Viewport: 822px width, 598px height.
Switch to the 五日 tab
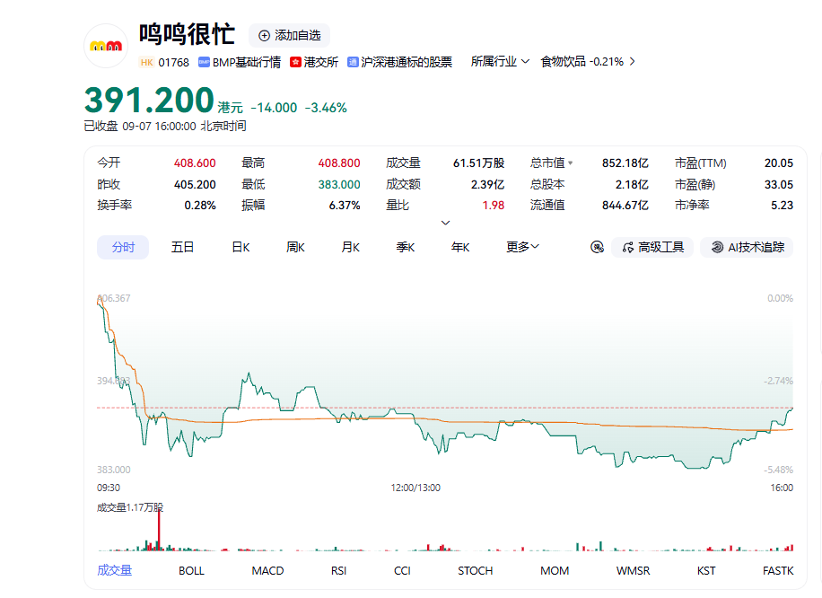pos(182,247)
